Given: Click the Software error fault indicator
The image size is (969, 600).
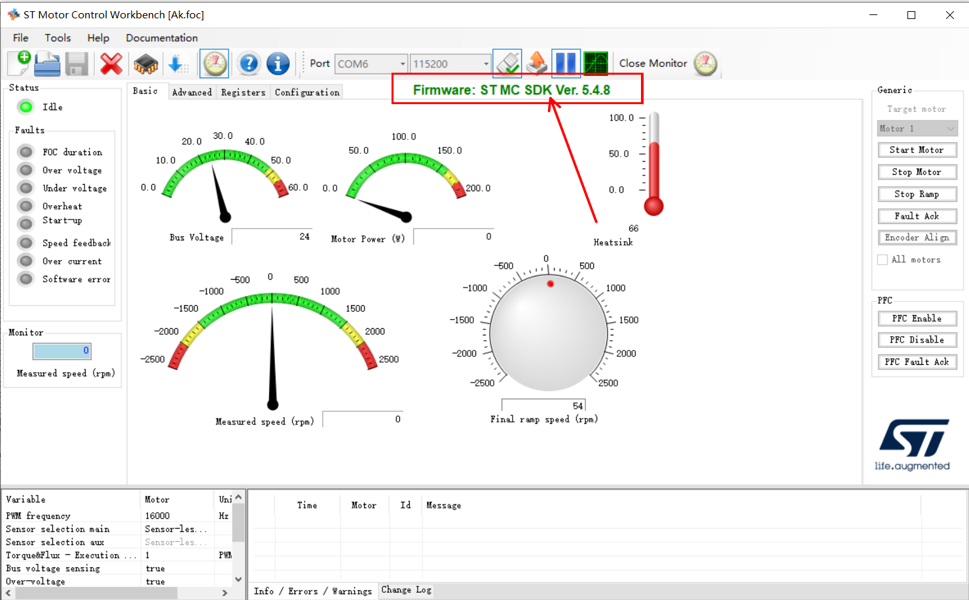Looking at the screenshot, I should pos(26,279).
